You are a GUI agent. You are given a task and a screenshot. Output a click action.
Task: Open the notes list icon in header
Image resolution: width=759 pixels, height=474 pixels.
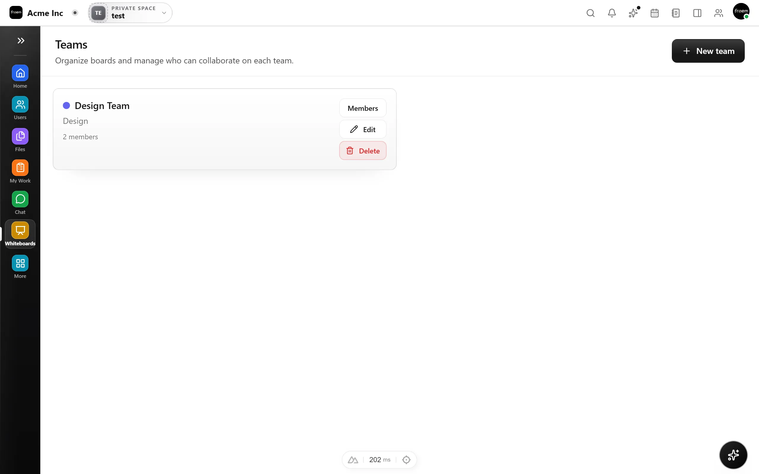click(676, 13)
